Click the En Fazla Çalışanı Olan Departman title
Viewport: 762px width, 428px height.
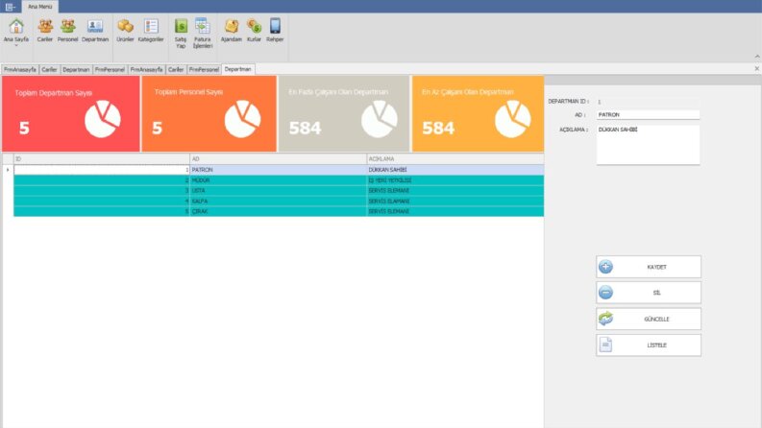coord(338,92)
